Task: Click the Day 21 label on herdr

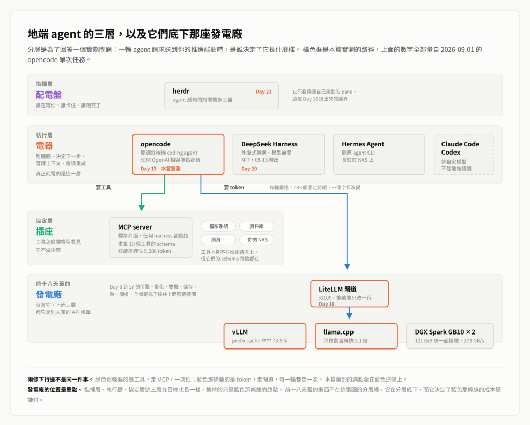Action: [263, 92]
